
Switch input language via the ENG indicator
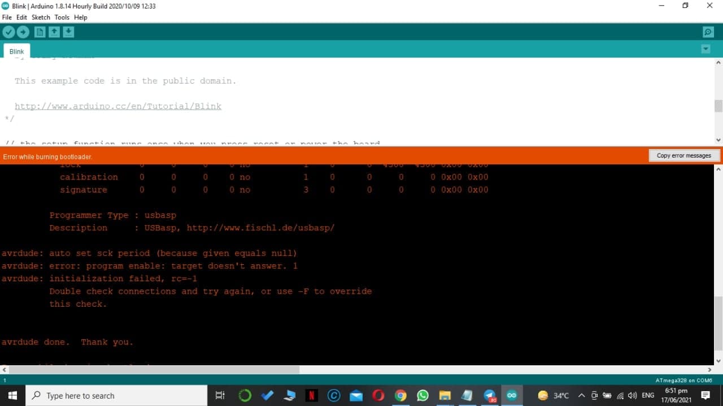[x=647, y=395]
